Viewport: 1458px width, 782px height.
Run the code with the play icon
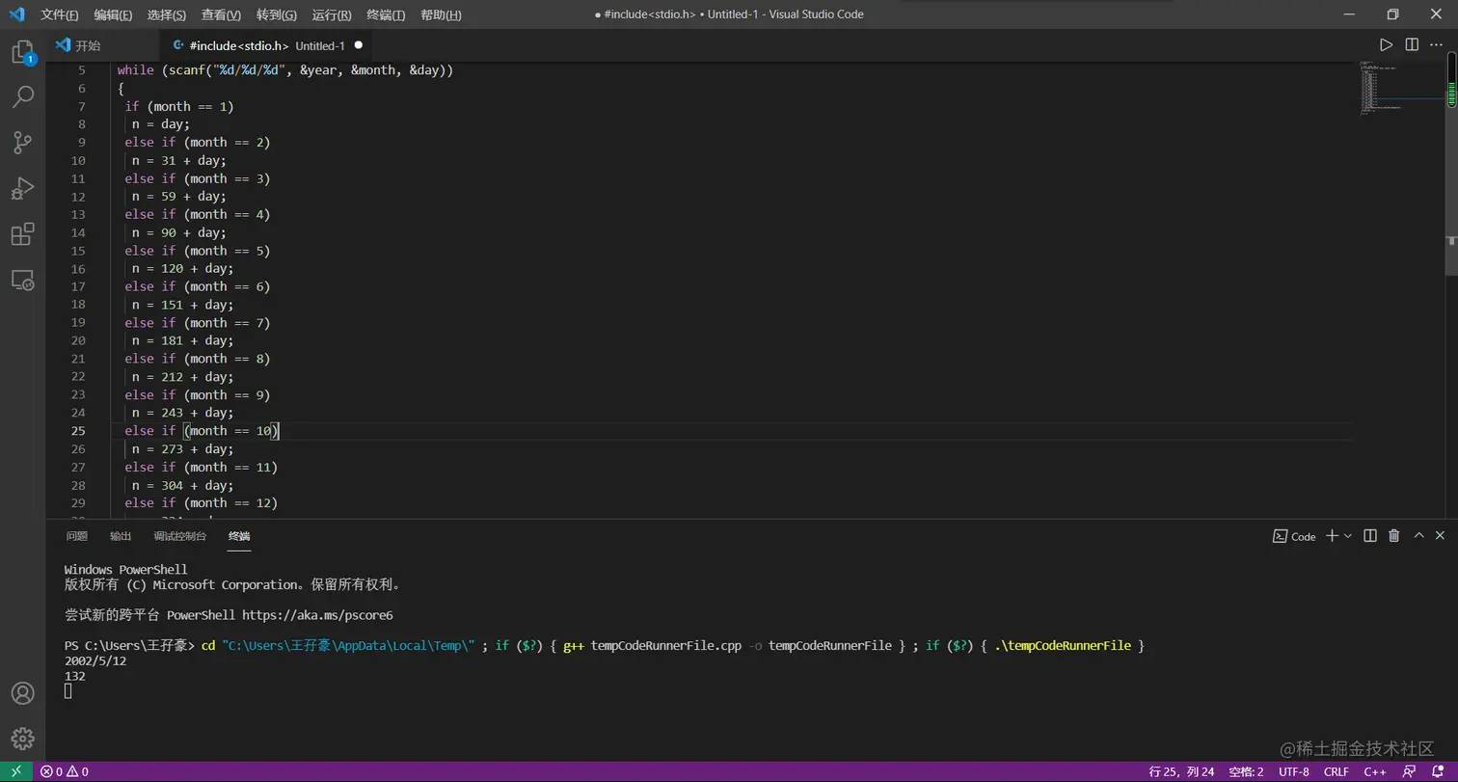pyautogui.click(x=1386, y=45)
